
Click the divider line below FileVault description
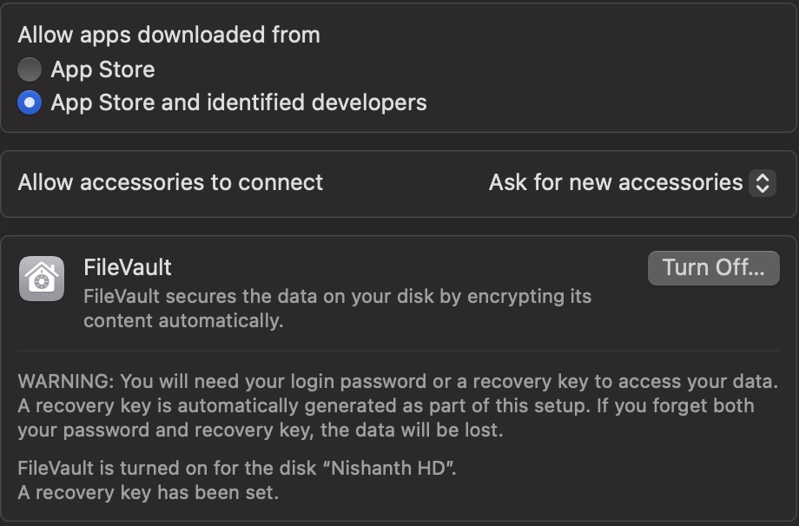(x=399, y=351)
